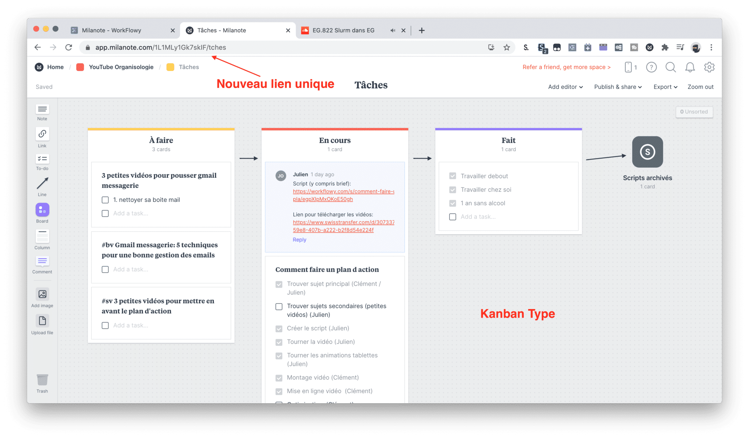Select the 'En cours' column title
Screen dimensions: 749x439
335,140
